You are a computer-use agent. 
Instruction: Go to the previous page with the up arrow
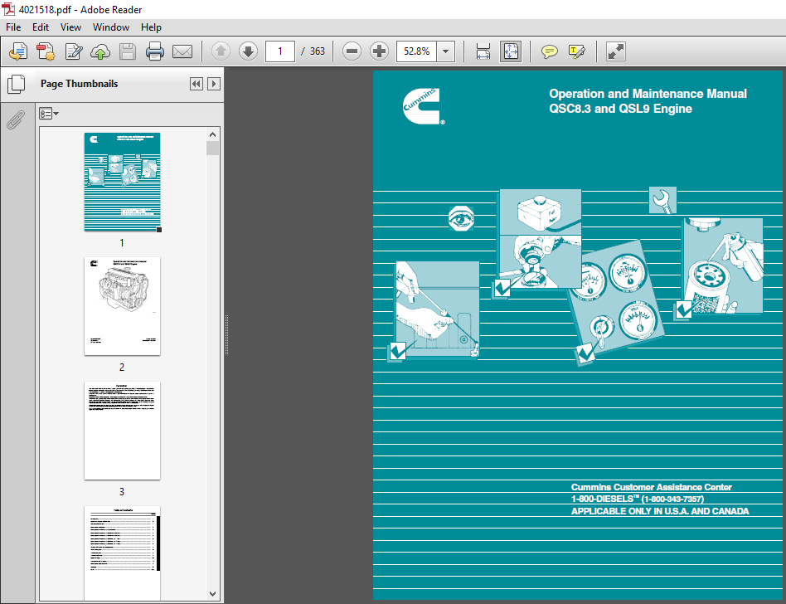[x=221, y=51]
